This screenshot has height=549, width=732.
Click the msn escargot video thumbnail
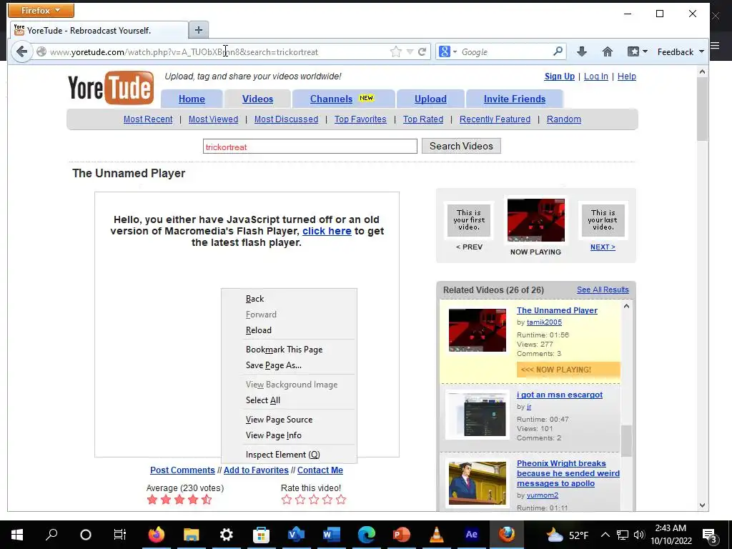pos(477,415)
